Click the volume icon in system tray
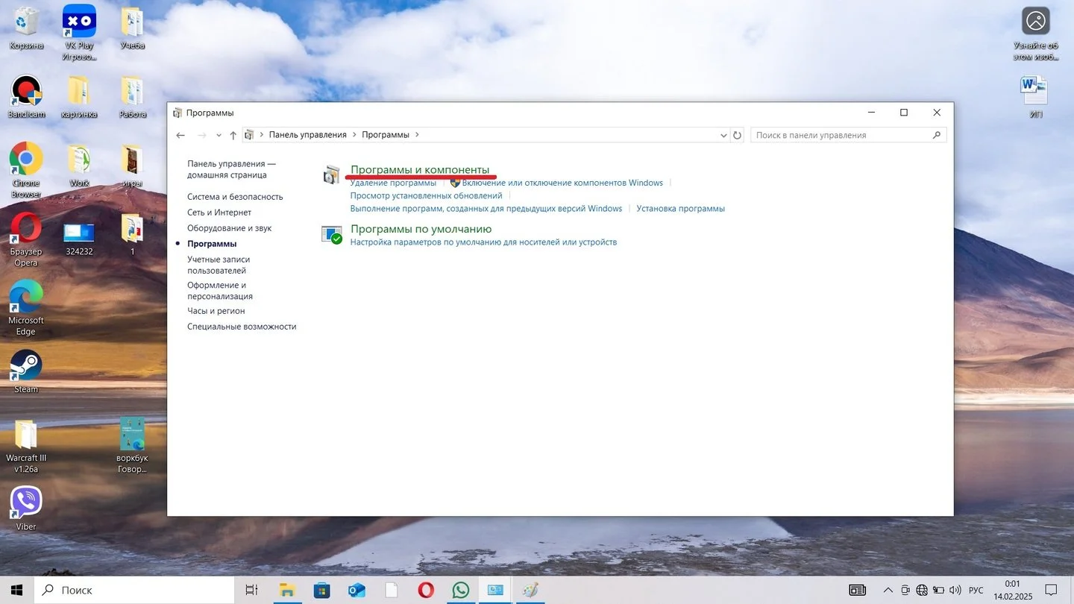Image resolution: width=1074 pixels, height=604 pixels. (x=955, y=590)
